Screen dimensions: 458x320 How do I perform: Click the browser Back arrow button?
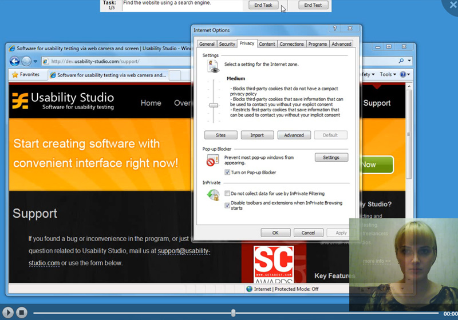(14, 61)
